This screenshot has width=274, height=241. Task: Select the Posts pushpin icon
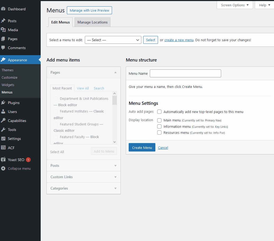(3, 21)
